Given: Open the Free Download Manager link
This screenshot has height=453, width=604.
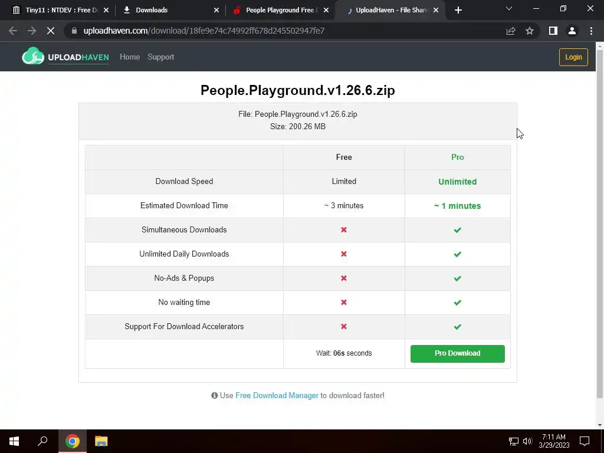Looking at the screenshot, I should pos(277,396).
